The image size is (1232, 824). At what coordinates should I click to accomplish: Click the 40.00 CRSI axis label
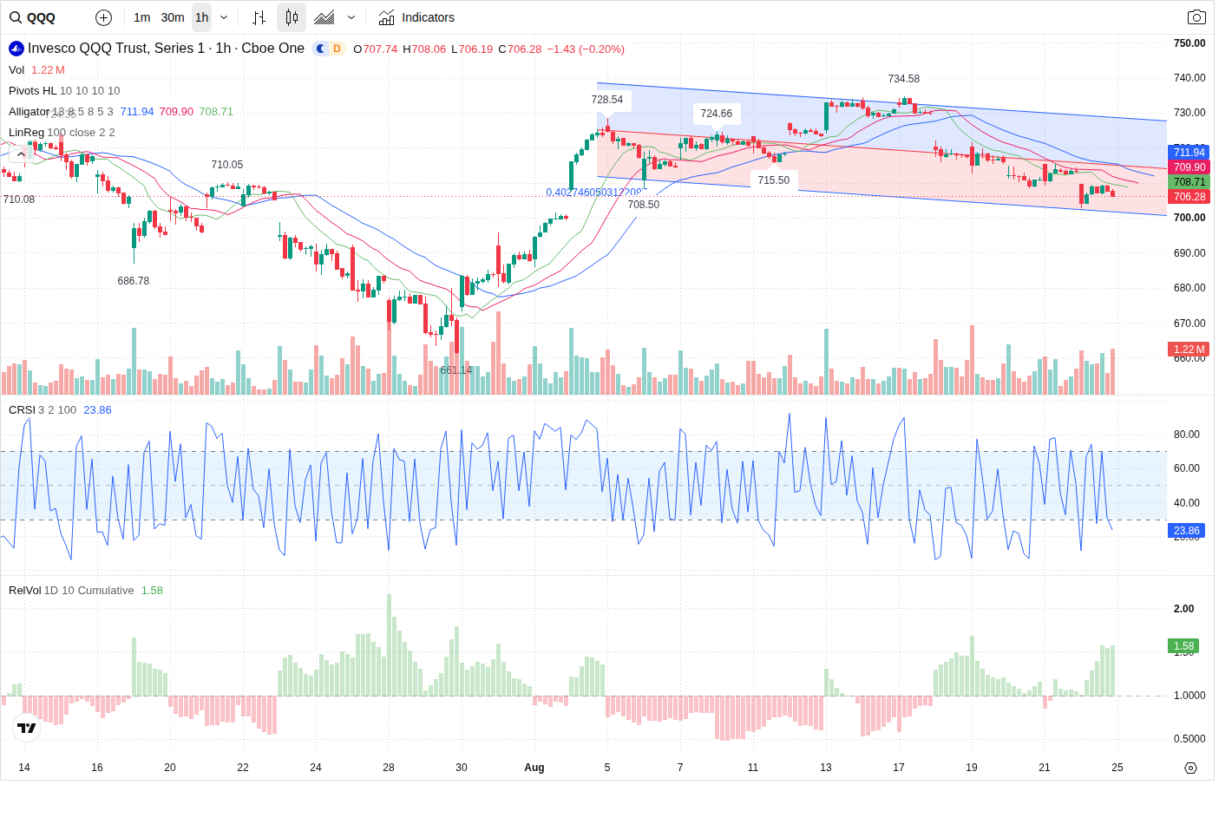(x=1186, y=503)
